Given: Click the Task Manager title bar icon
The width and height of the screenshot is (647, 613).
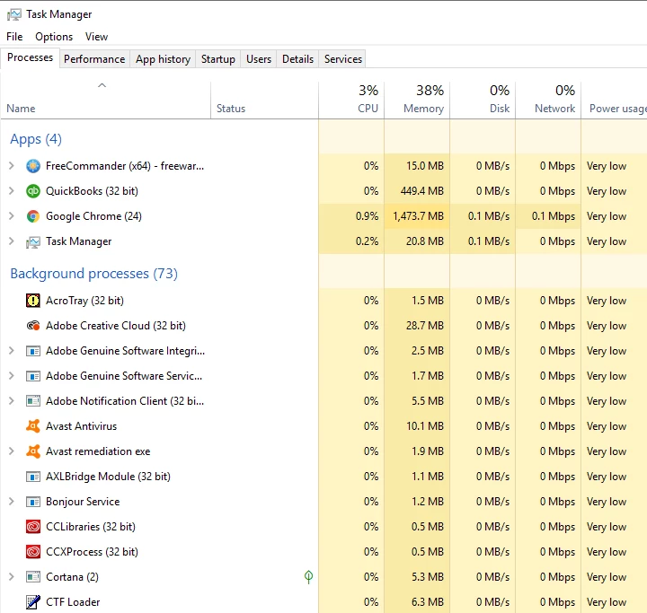Looking at the screenshot, I should (x=14, y=14).
